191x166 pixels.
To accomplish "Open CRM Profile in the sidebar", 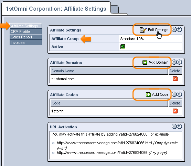I will [26, 31].
